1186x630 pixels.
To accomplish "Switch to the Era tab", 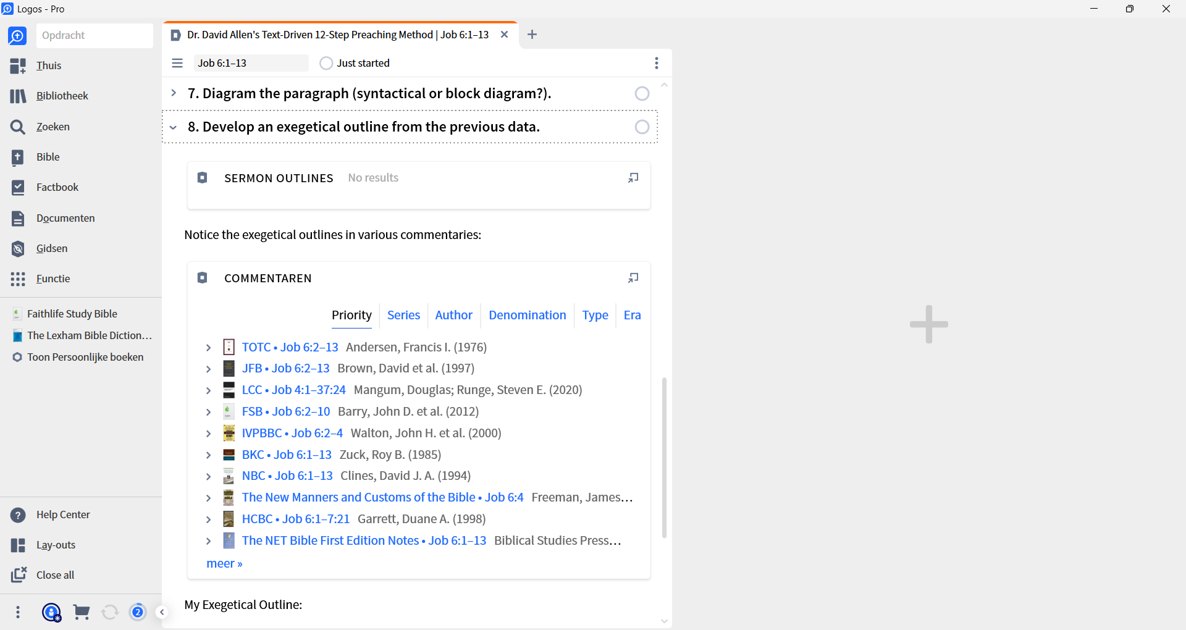I will [632, 315].
